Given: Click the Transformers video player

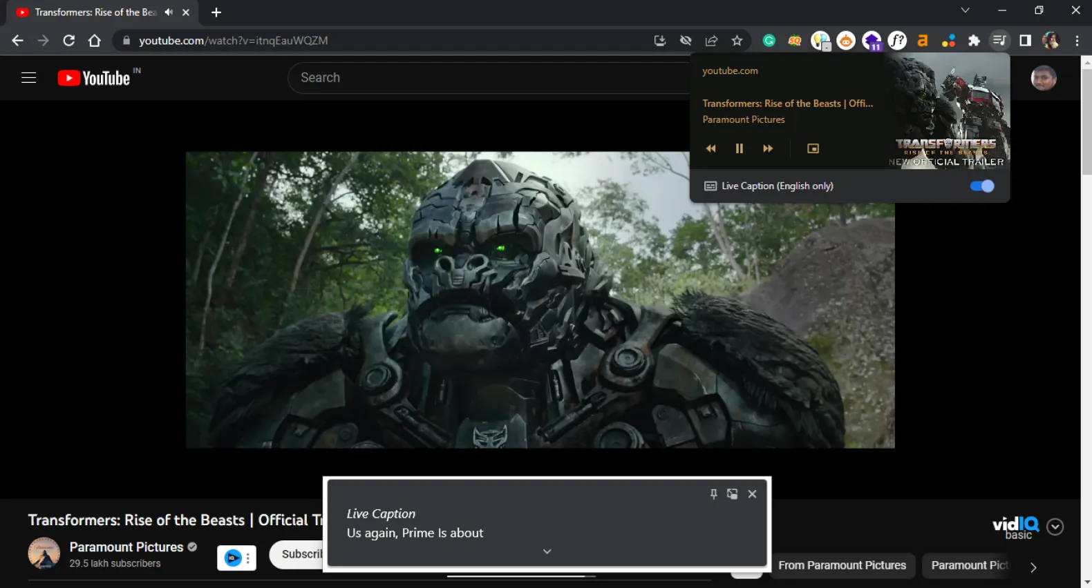Looking at the screenshot, I should [540, 300].
